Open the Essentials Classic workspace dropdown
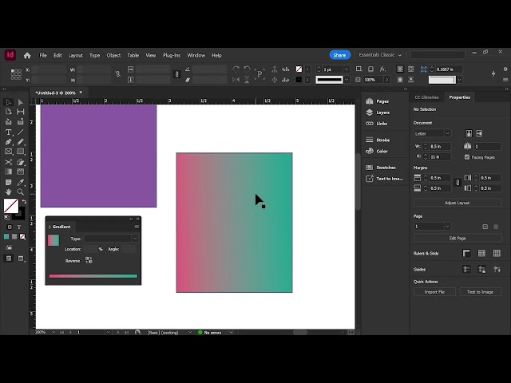 point(380,55)
